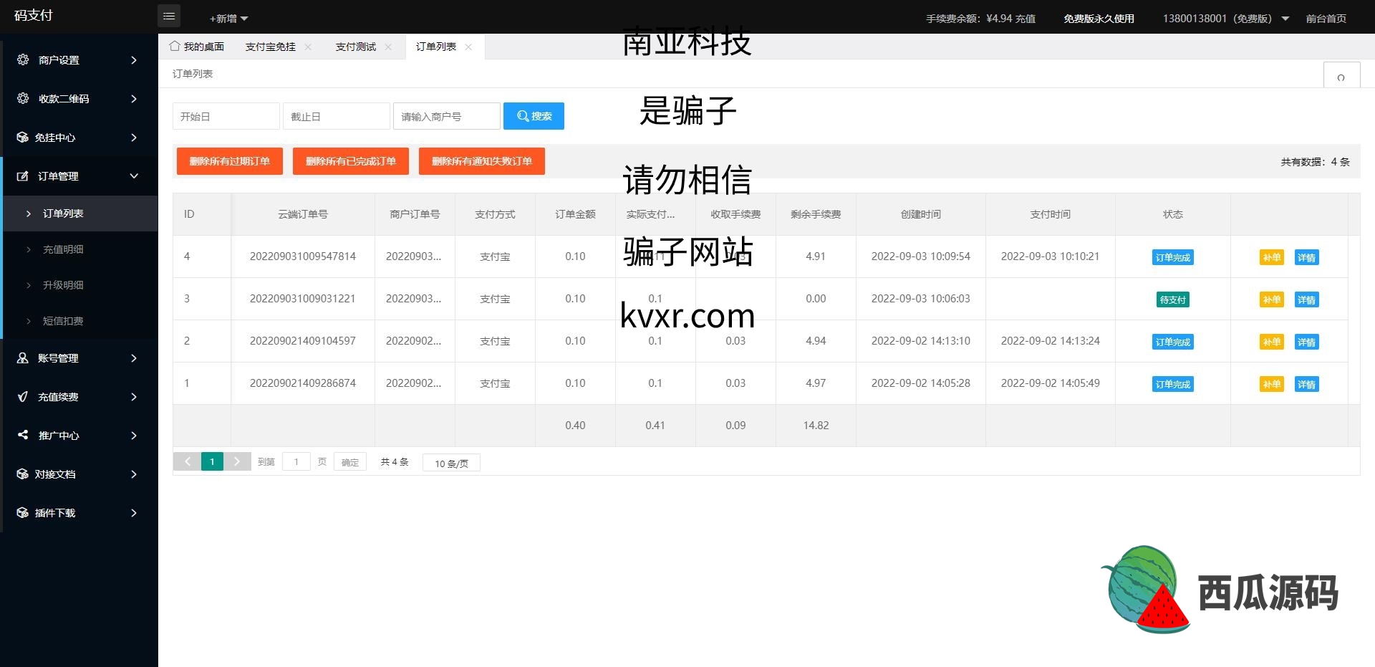Click the 插件下载 cube icon
The height and width of the screenshot is (667, 1375).
[x=23, y=512]
